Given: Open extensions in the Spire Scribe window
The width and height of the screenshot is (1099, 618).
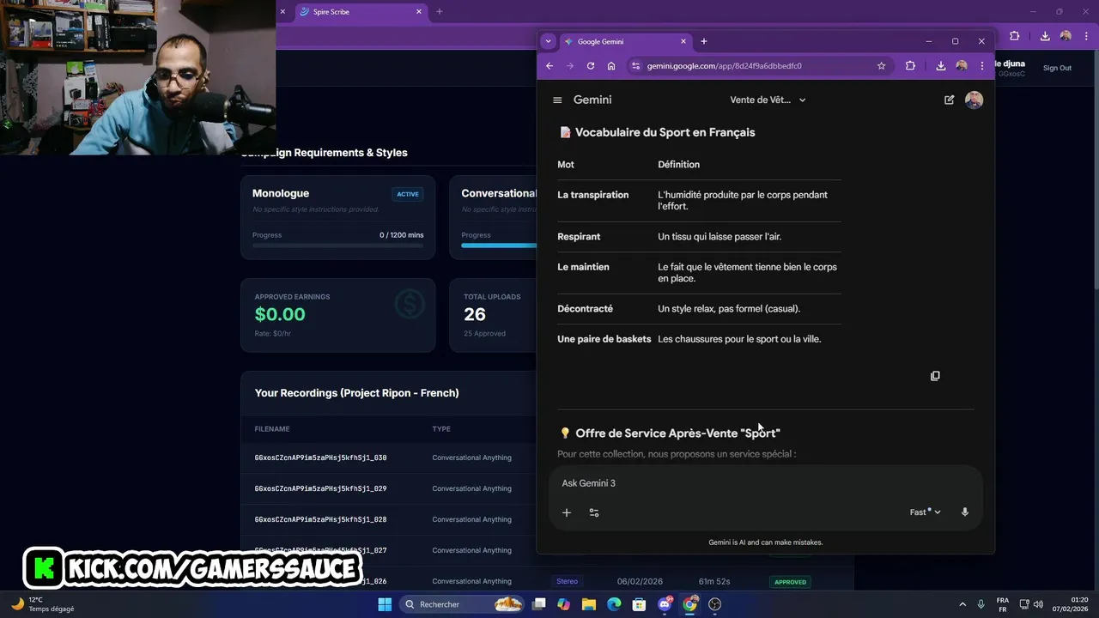Looking at the screenshot, I should pos(1014,36).
